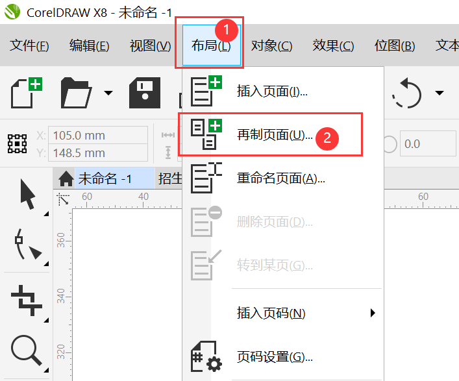This screenshot has height=381, width=459.
Task: Click the Welcome screen home icon
Action: pyautogui.click(x=66, y=178)
